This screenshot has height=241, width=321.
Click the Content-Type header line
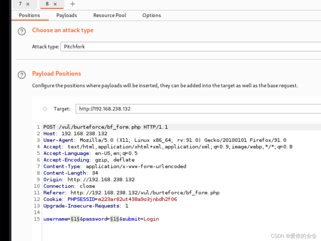pyautogui.click(x=115, y=166)
